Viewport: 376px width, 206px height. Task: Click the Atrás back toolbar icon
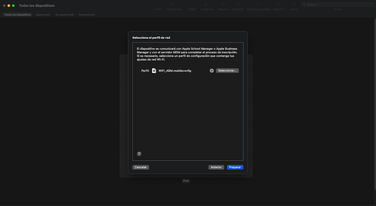click(x=158, y=5)
